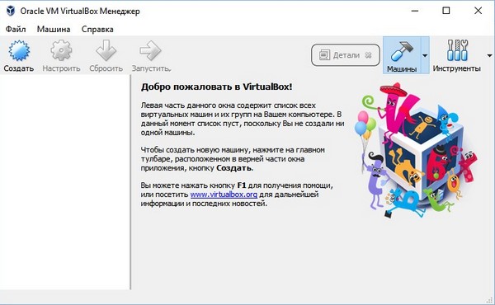The width and height of the screenshot is (495, 305).
Task: Close the Детали pane with its cross
Action: (368, 55)
